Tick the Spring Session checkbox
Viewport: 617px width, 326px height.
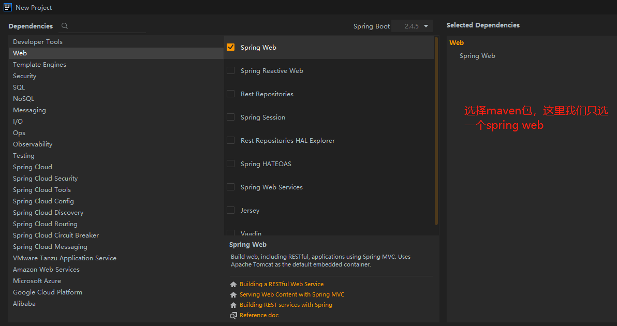[x=231, y=117]
